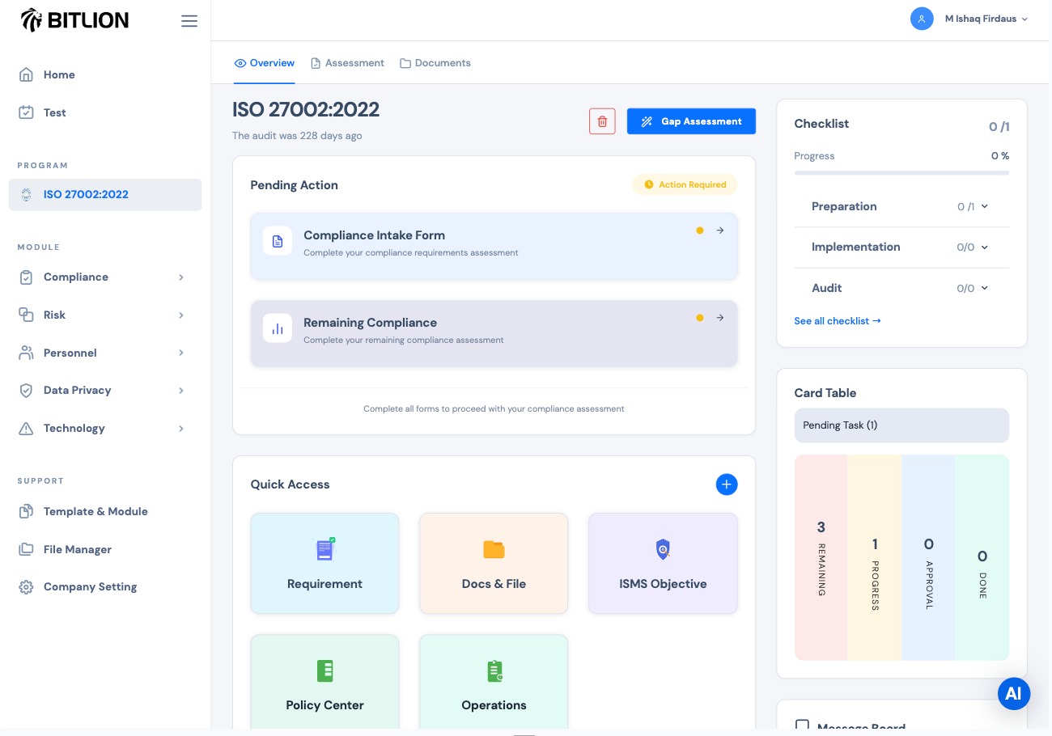Expand the Preparation checklist section

(984, 207)
